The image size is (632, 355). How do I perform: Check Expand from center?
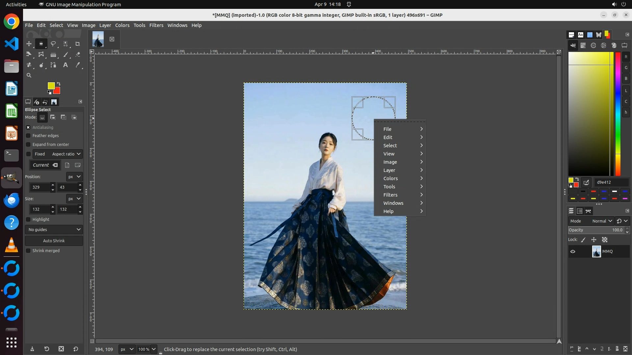tap(28, 145)
